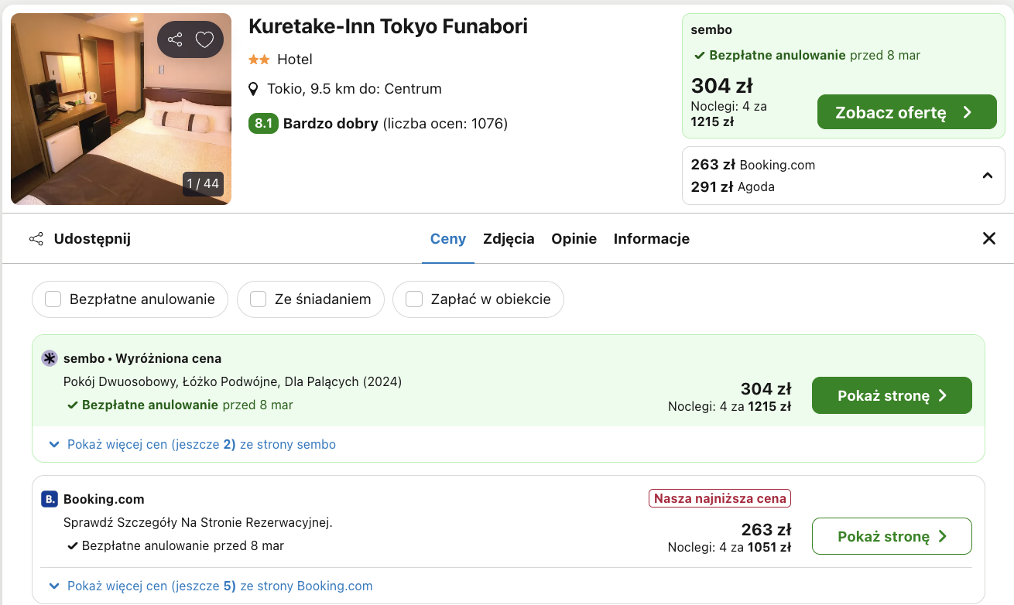Click the Zobacz ofertę button

click(907, 112)
